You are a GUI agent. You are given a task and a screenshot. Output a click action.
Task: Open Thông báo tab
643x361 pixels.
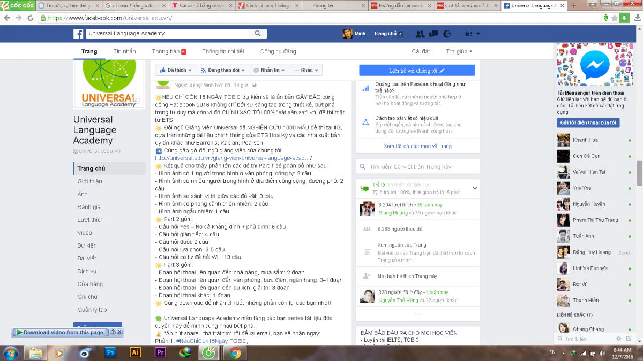tap(169, 51)
